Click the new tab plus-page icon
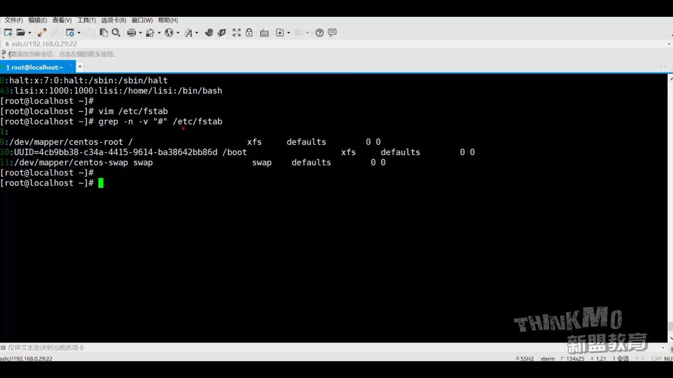 coord(280,33)
